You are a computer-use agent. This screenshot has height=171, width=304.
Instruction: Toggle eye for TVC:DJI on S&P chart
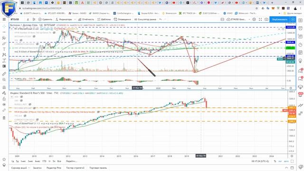pos(25,116)
